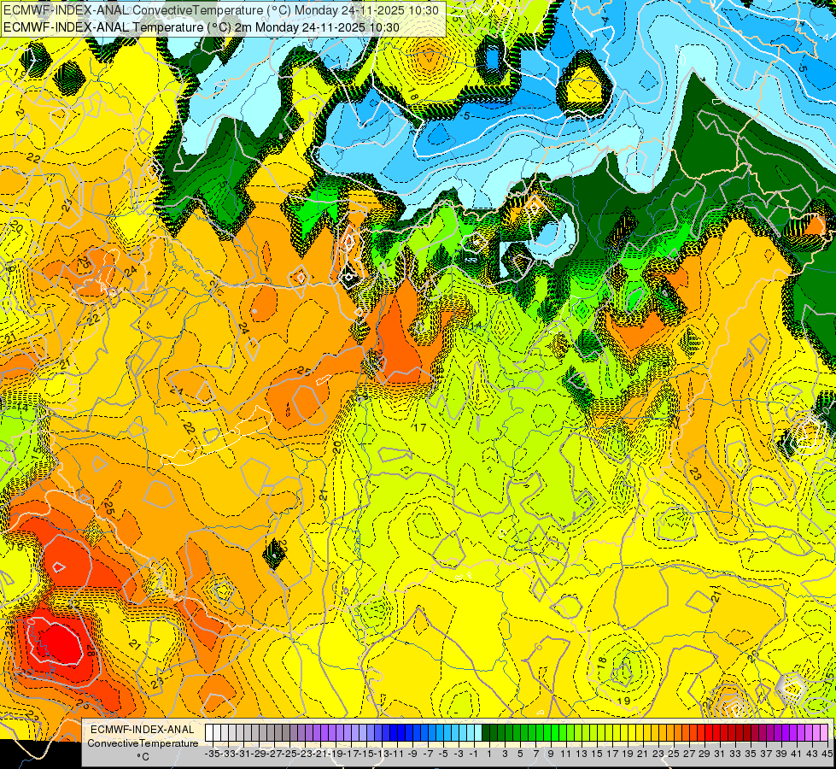Screen dimensions: 836x769
Task: Click the 'Temperature (°C) 2m' title line
Action: pyautogui.click(x=201, y=27)
